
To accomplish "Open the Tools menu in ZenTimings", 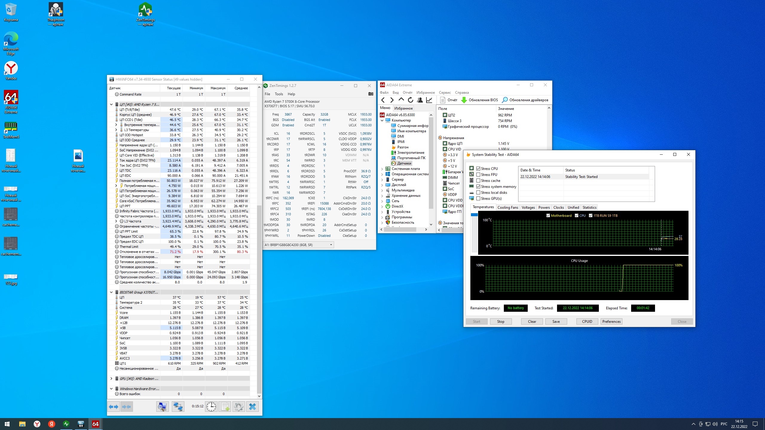I will coord(279,94).
